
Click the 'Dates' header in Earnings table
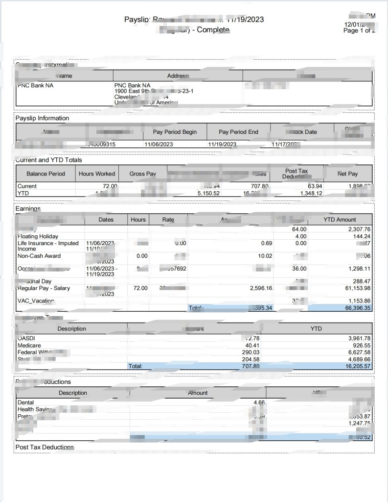pyautogui.click(x=106, y=220)
